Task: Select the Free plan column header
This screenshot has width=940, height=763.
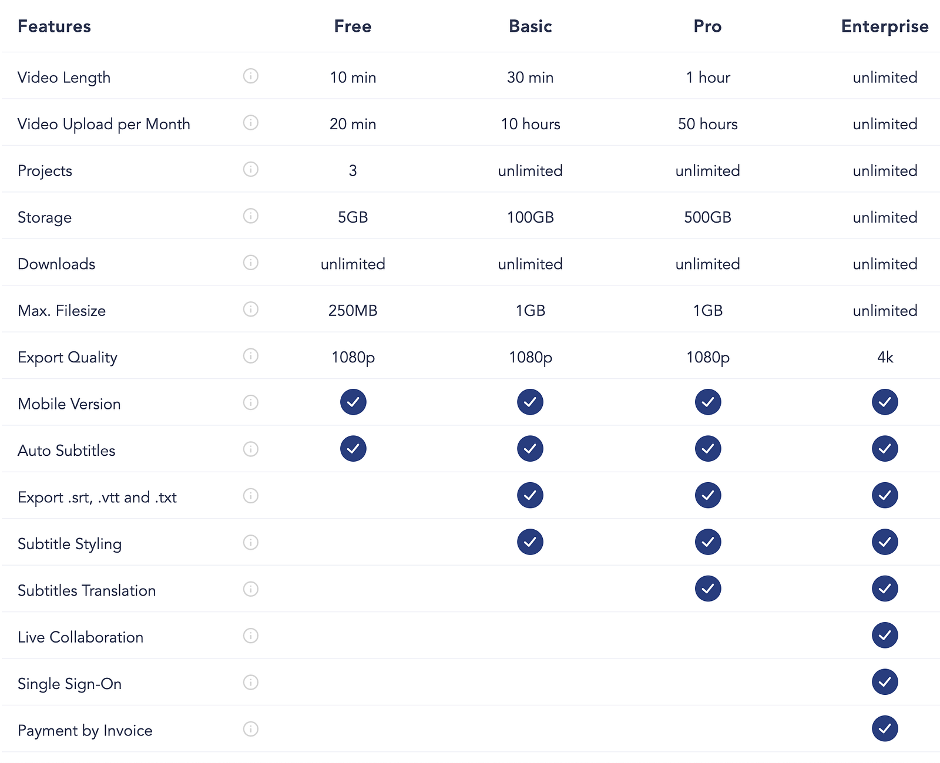Action: [353, 26]
